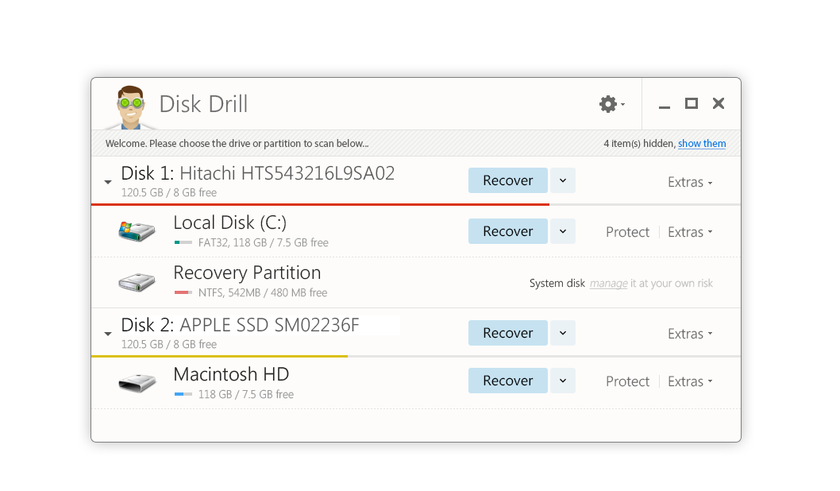Click Recover for Disk 2 APPLE SSD
This screenshot has height=491, width=840.
click(x=507, y=333)
